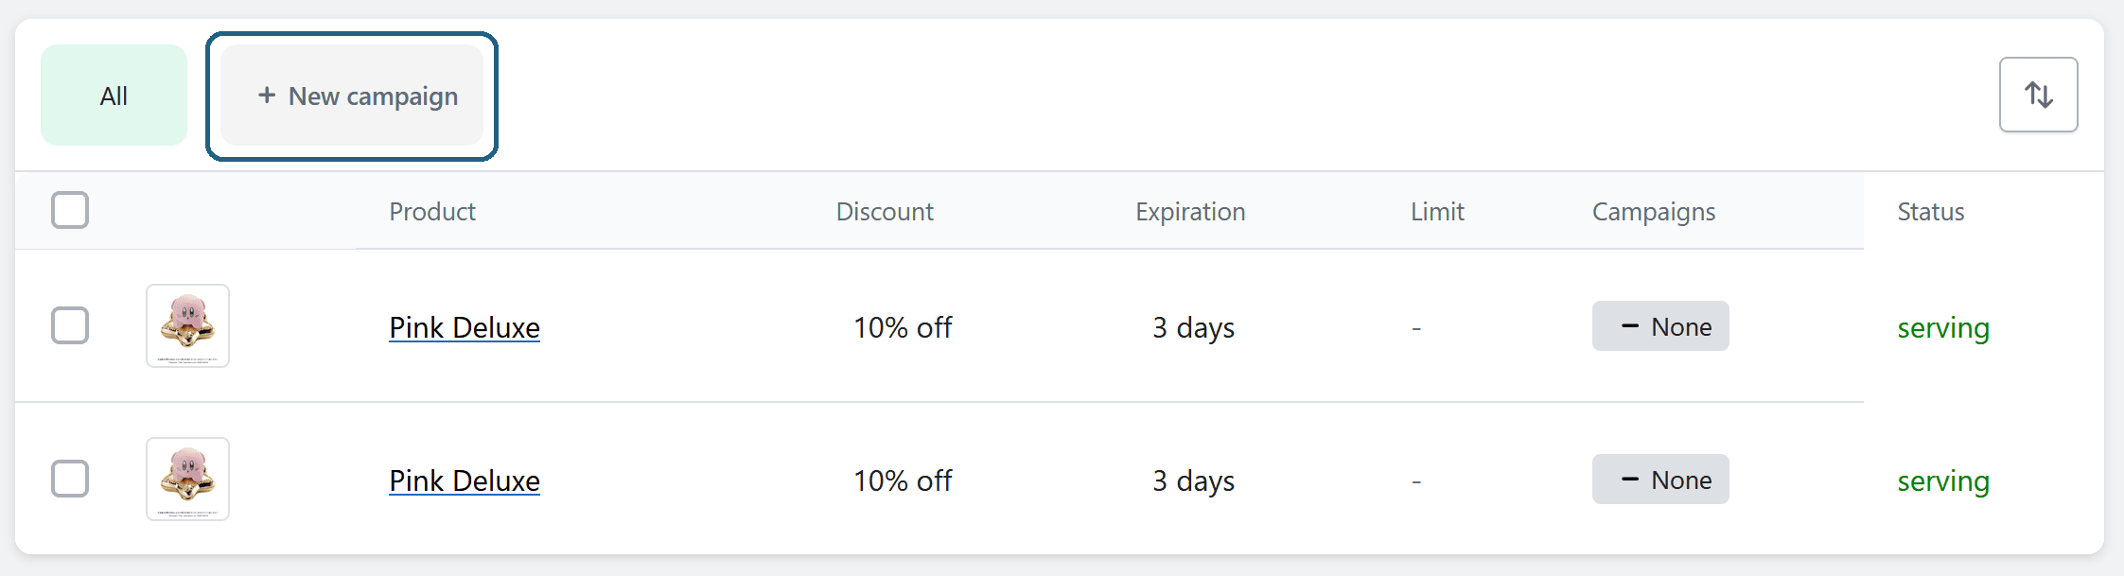Open the first Pink Deluxe product link
The width and height of the screenshot is (2124, 576).
click(465, 327)
